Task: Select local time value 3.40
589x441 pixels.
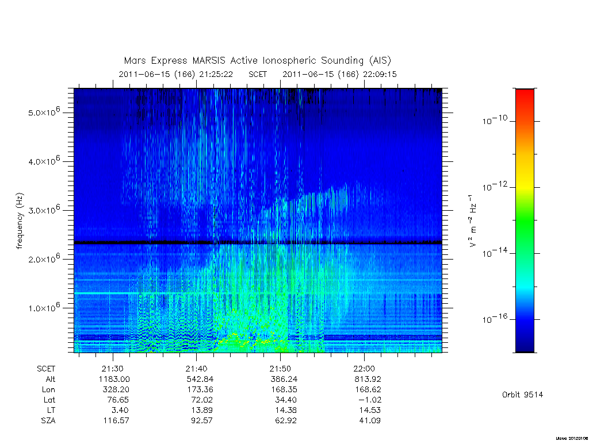Action: pos(120,410)
